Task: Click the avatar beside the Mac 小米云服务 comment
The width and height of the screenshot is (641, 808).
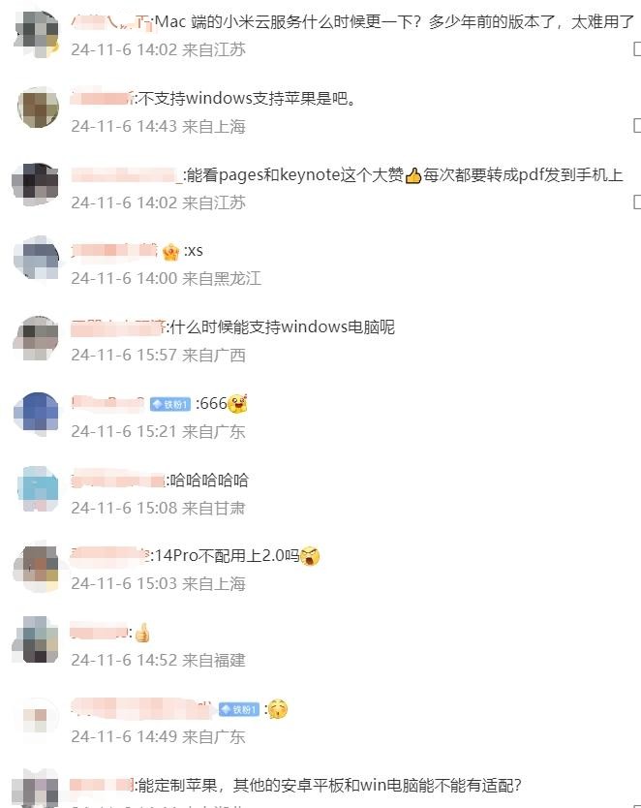Action: [x=38, y=33]
